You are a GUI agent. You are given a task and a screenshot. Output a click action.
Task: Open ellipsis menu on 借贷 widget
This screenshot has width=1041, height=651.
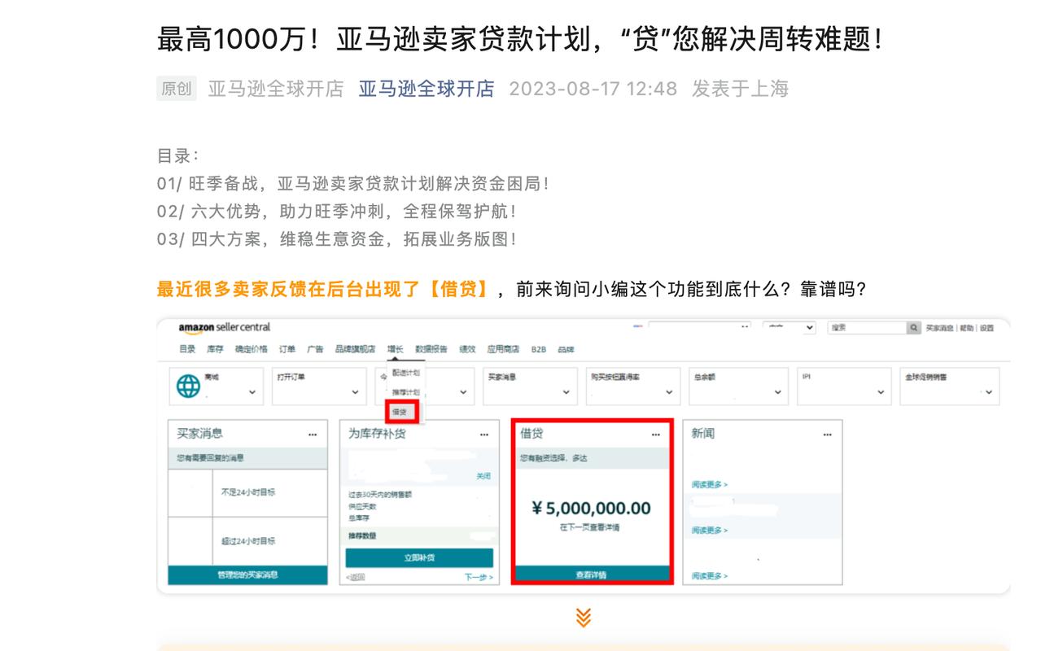coord(656,435)
